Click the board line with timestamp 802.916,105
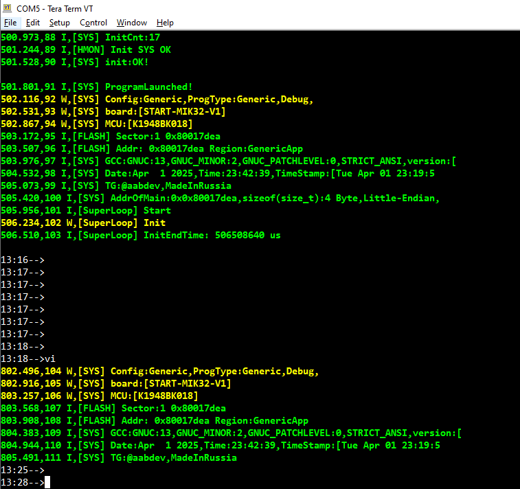The width and height of the screenshot is (520, 489). click(115, 383)
